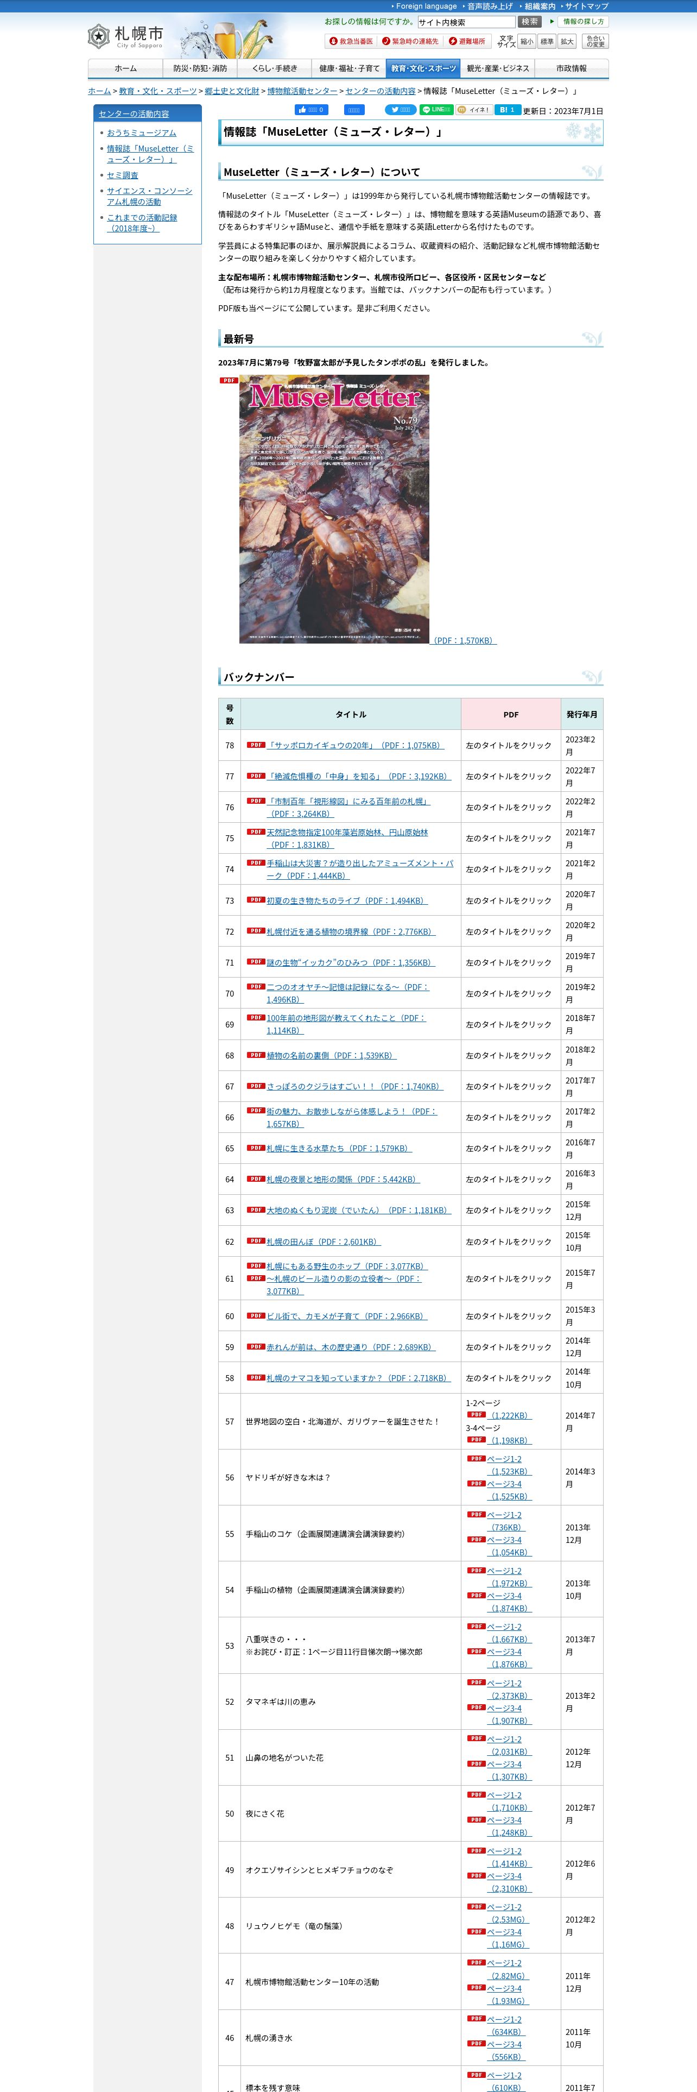Open サイエンス・コンソーシアム札幌の活動 sidebar link
This screenshot has width=697, height=2092.
(x=149, y=196)
